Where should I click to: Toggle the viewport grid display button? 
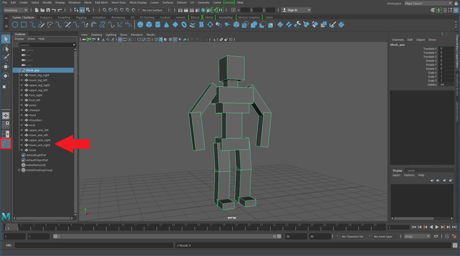[120, 39]
